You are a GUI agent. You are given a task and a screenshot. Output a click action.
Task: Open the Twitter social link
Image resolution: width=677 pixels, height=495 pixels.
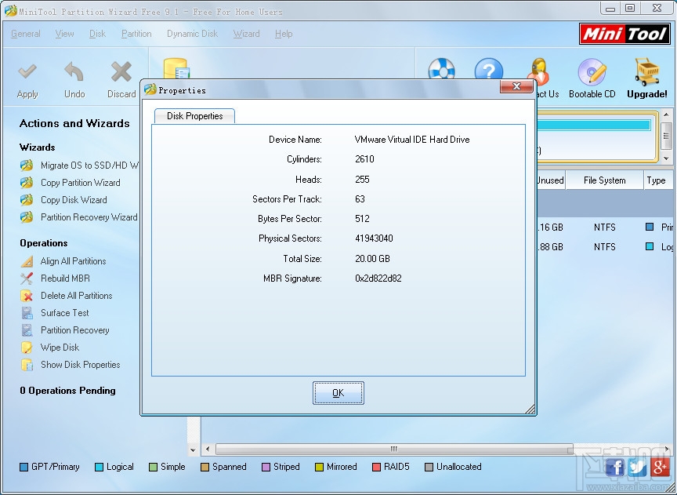click(637, 467)
